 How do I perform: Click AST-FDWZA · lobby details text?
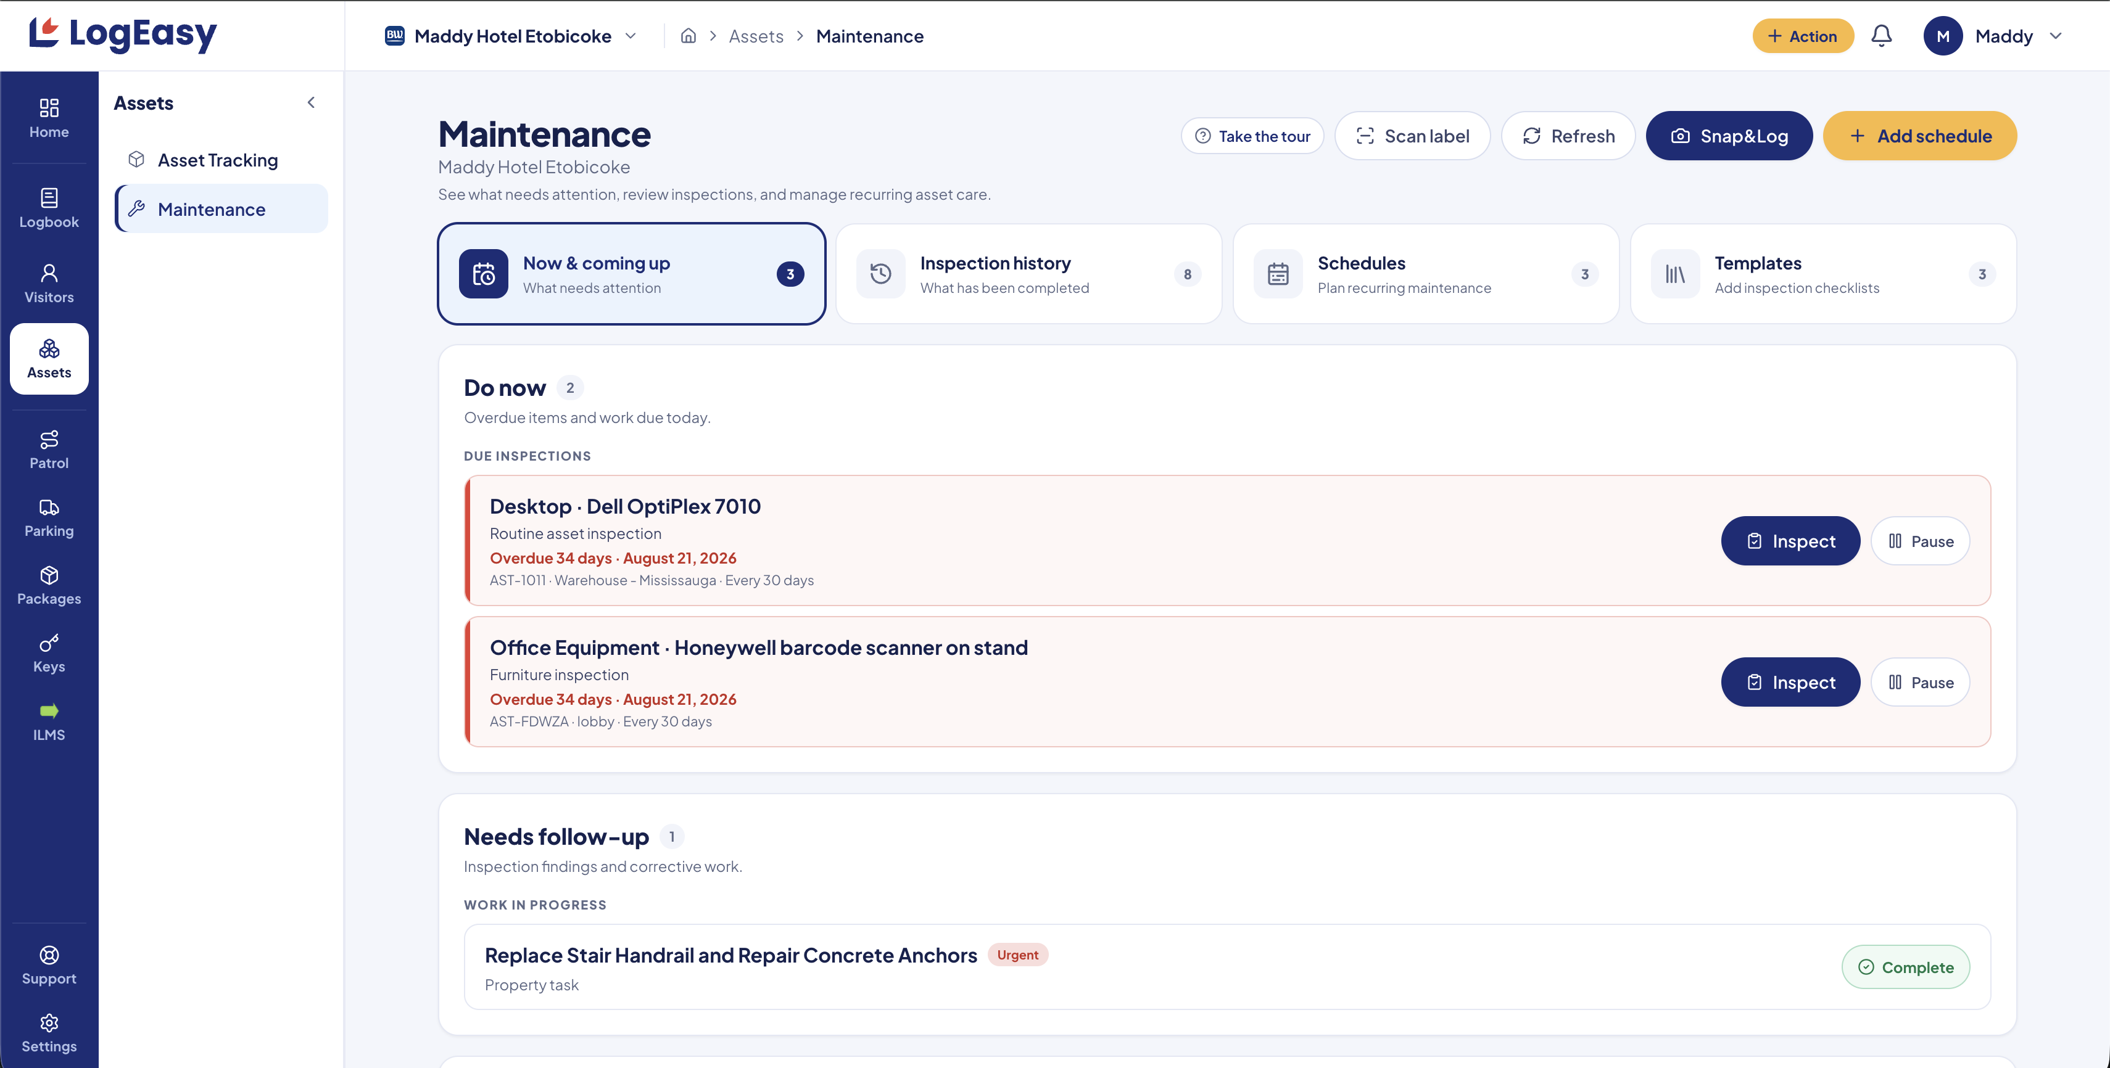(x=600, y=722)
